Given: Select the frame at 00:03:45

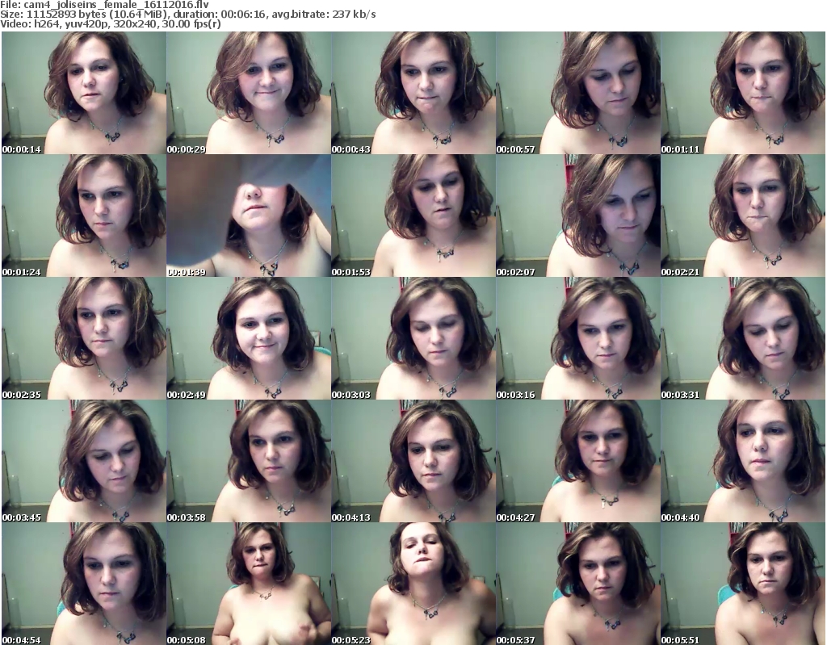Looking at the screenshot, I should coord(84,461).
